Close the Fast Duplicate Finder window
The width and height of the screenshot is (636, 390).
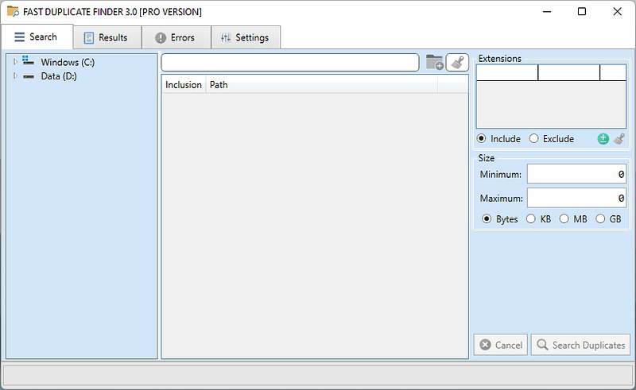click(x=618, y=11)
